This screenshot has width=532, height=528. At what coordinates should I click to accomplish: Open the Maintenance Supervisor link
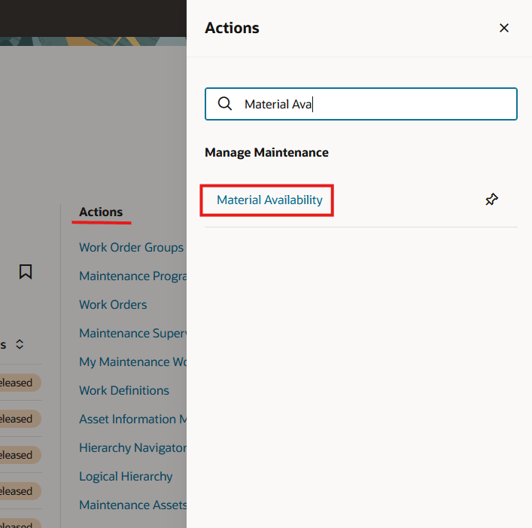[132, 333]
